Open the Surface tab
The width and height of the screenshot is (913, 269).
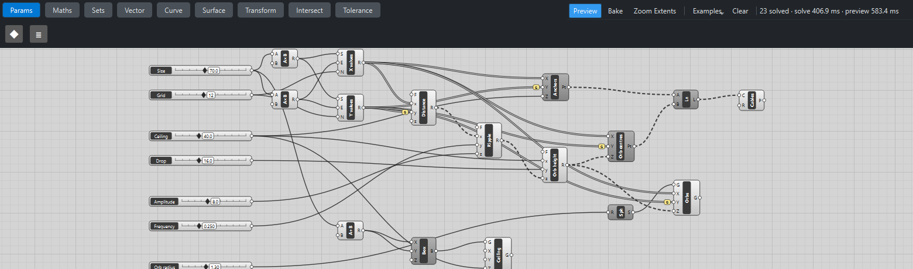214,10
